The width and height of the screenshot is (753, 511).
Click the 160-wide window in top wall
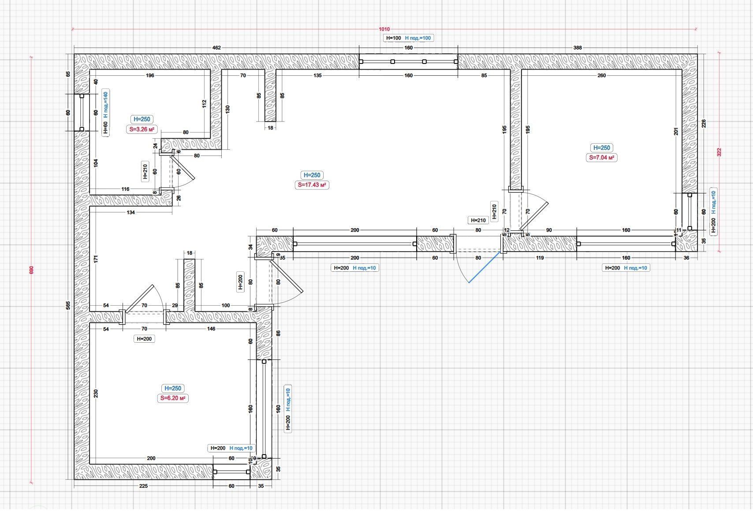pyautogui.click(x=408, y=62)
